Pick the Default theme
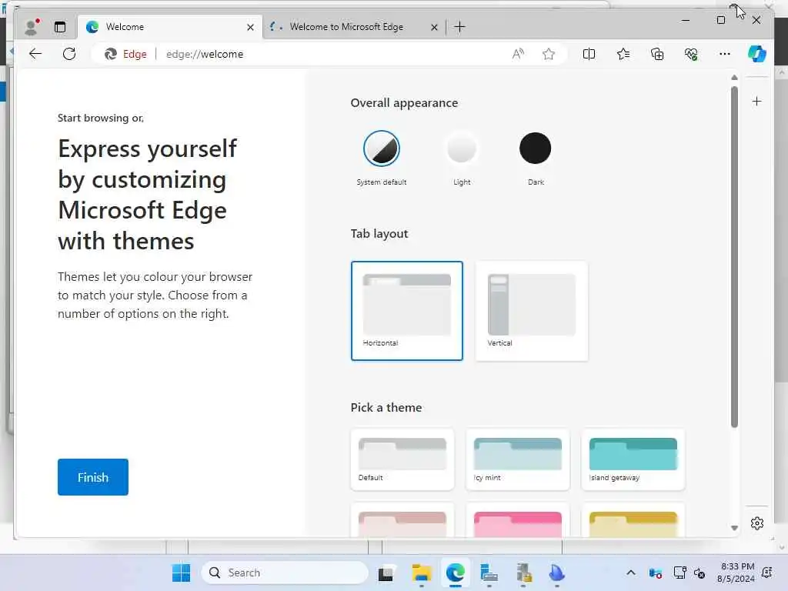The height and width of the screenshot is (591, 788). point(402,459)
